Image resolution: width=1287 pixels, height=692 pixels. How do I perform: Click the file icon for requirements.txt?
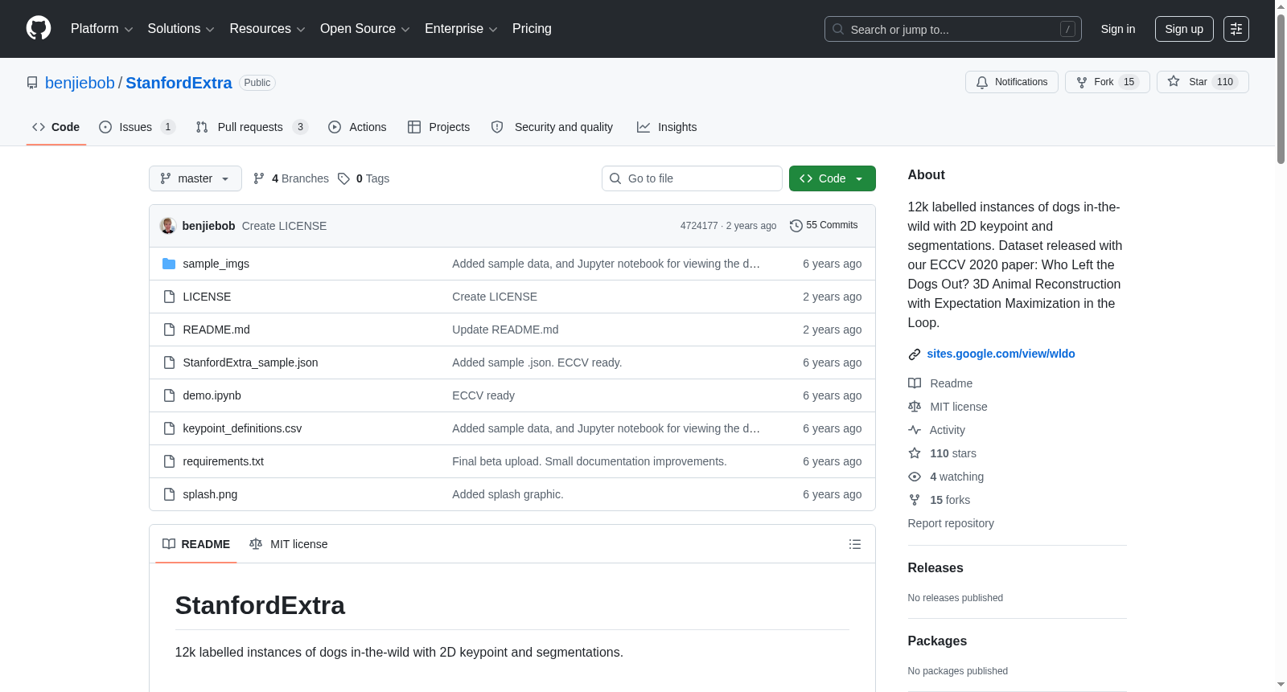pyautogui.click(x=169, y=461)
